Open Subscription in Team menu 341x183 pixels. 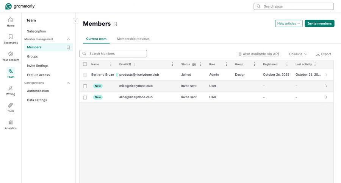tap(36, 31)
